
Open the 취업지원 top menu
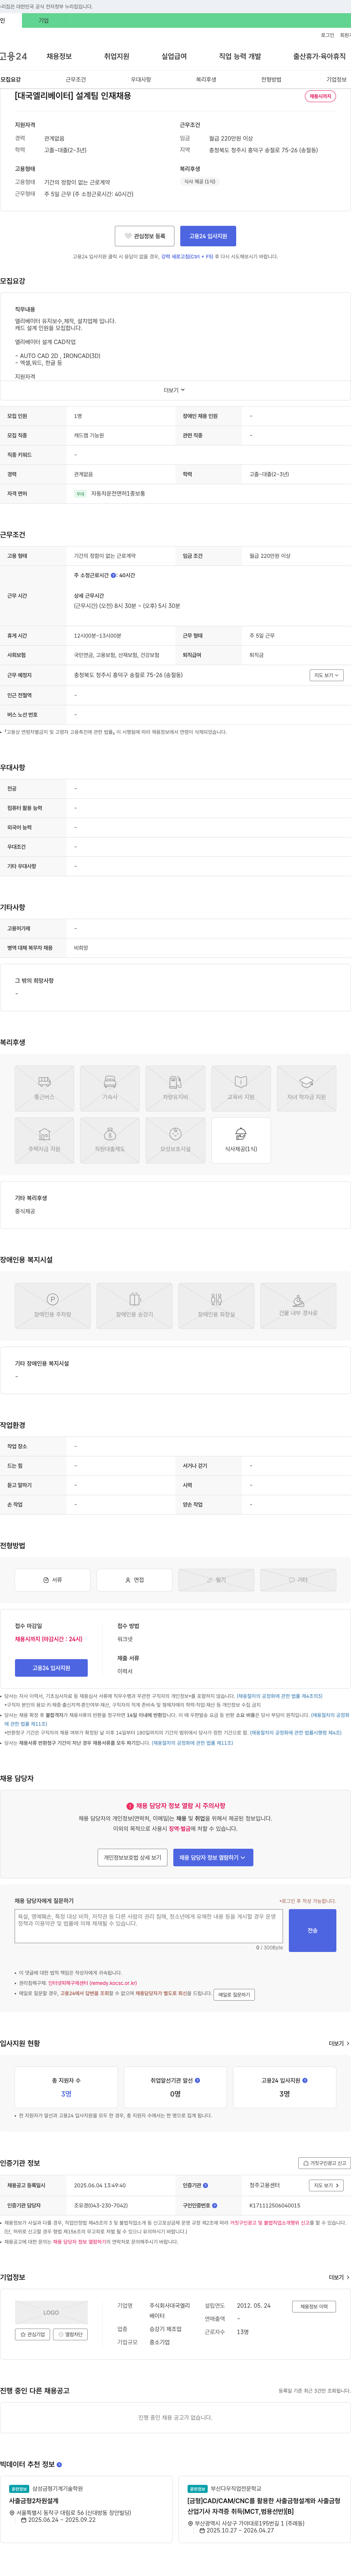[x=117, y=56]
